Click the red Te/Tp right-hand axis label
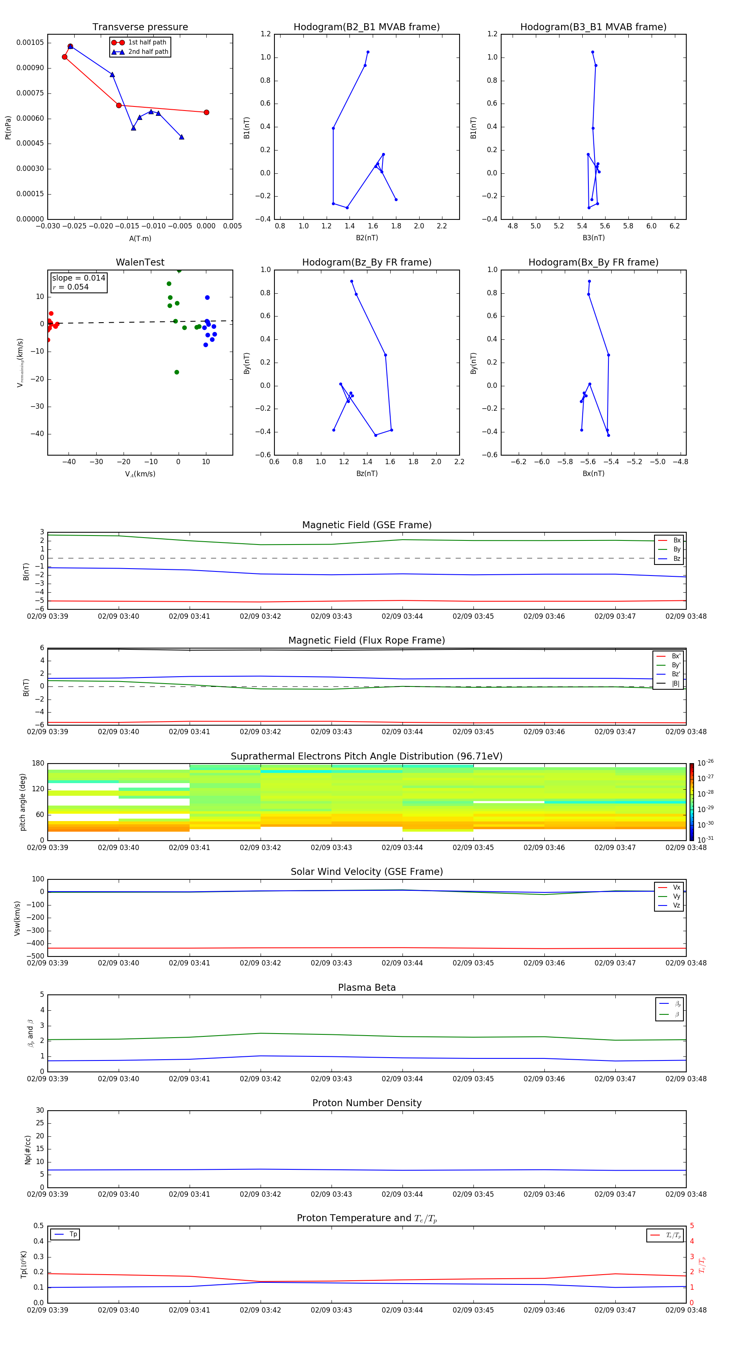 702,1264
